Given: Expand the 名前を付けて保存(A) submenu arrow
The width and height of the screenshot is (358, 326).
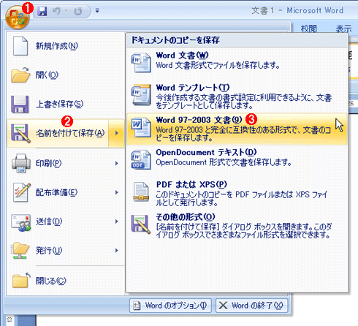Looking at the screenshot, I should [117, 133].
